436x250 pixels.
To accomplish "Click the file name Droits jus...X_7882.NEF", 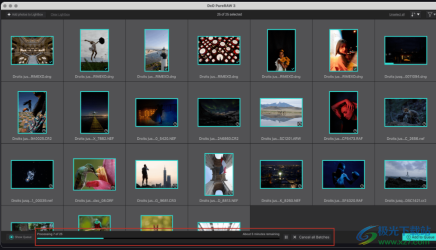I will 94,138.
